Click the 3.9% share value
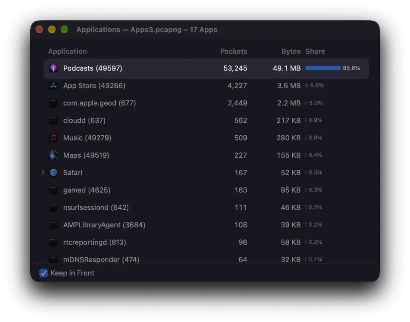Viewport: 410px width, 322px height. [316, 103]
